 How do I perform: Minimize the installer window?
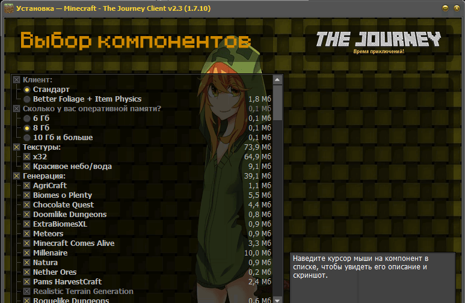(x=445, y=8)
